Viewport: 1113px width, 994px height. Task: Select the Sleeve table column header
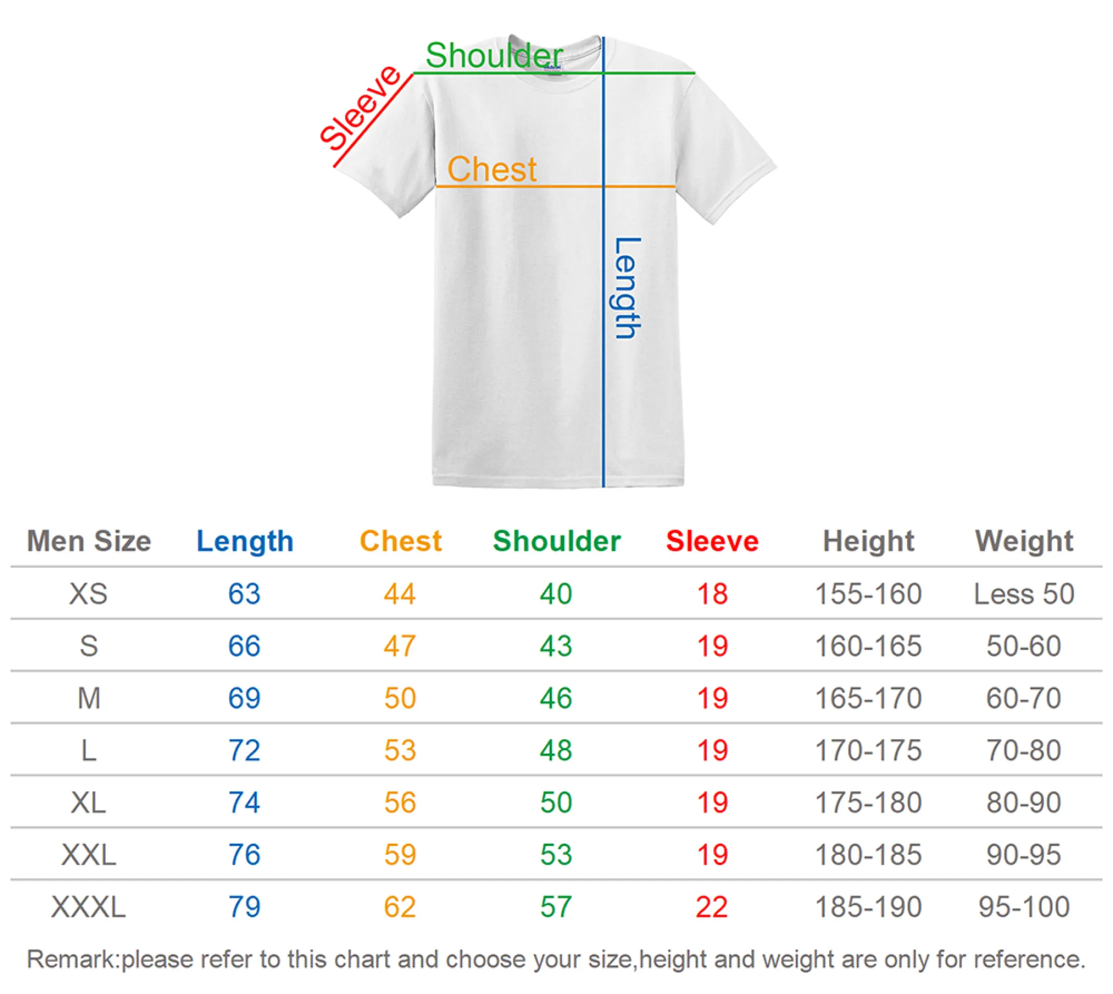tap(712, 541)
